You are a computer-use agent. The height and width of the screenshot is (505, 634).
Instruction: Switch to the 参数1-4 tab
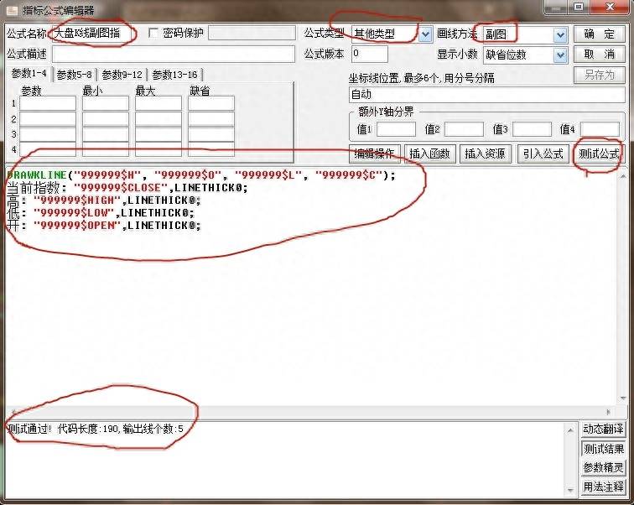[29, 74]
